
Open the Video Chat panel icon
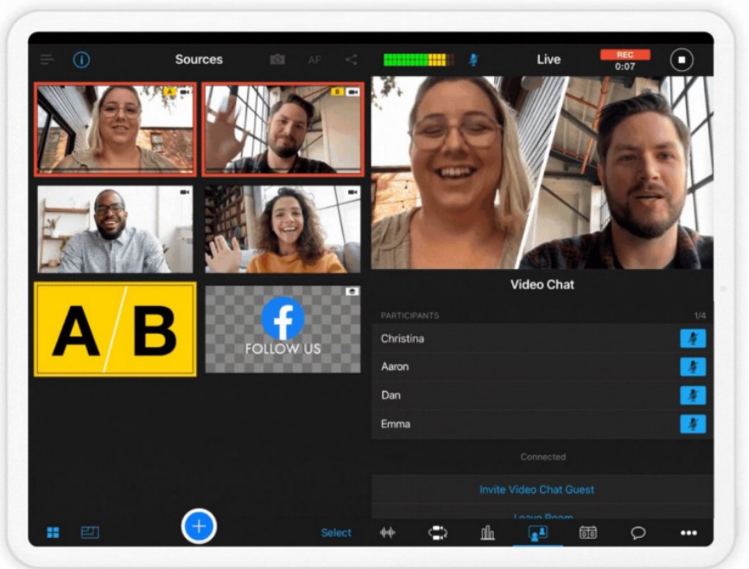537,534
